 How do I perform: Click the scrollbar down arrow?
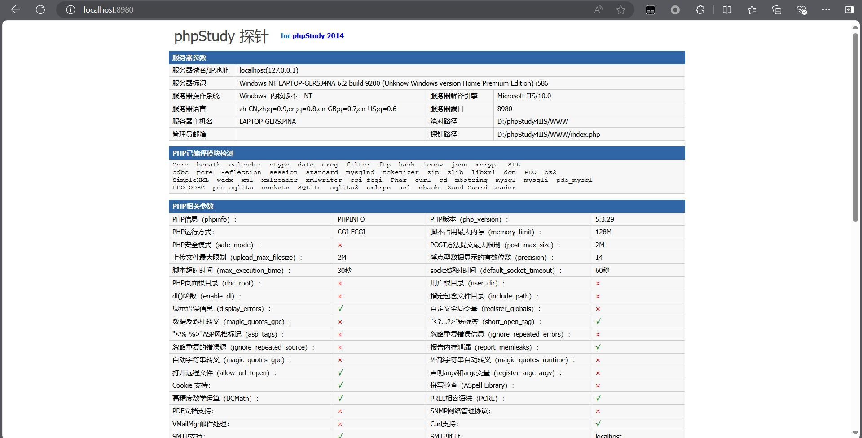point(855,433)
